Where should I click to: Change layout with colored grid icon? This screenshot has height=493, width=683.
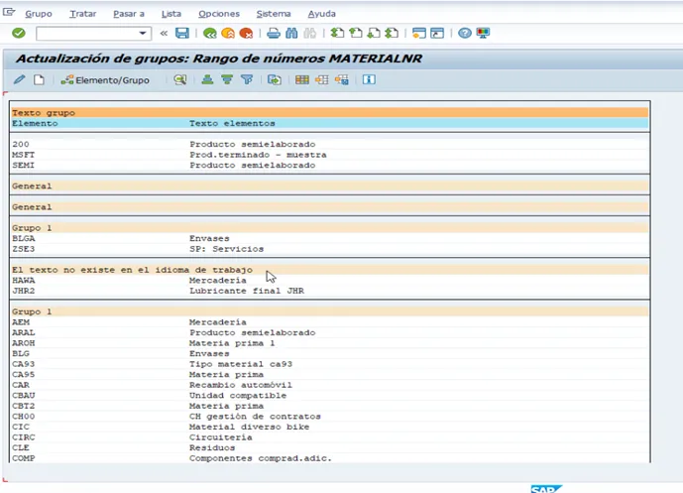[x=302, y=79]
